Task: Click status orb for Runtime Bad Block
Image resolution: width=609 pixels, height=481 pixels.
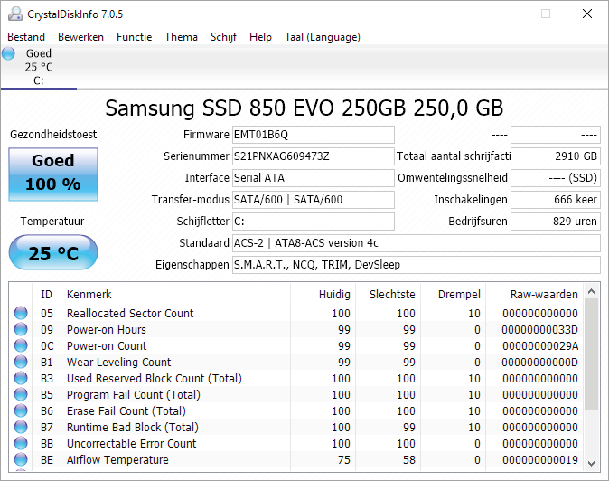Action: click(21, 427)
